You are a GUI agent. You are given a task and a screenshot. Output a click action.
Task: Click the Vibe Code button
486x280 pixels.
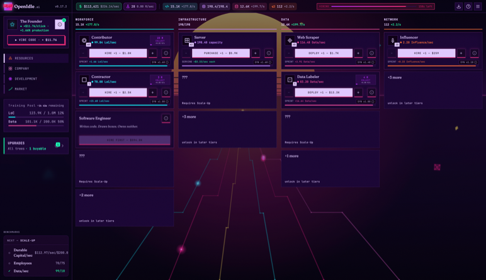tap(36, 40)
